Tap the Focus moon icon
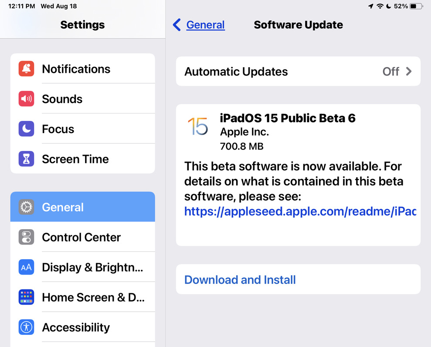The height and width of the screenshot is (347, 431). pyautogui.click(x=27, y=129)
